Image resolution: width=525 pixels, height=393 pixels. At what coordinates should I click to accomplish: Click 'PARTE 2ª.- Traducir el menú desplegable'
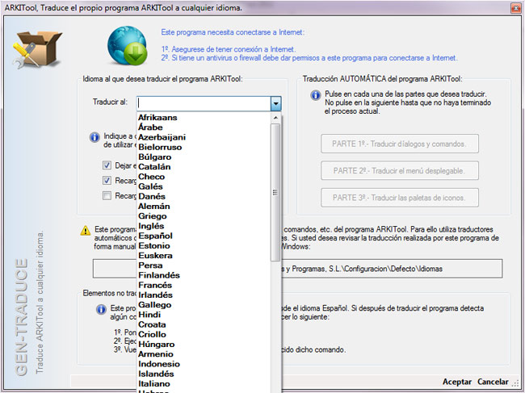tap(400, 170)
